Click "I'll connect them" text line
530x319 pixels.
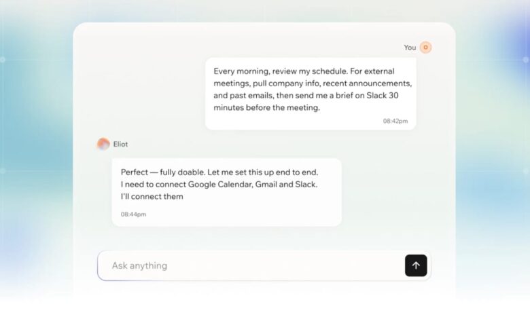point(152,197)
